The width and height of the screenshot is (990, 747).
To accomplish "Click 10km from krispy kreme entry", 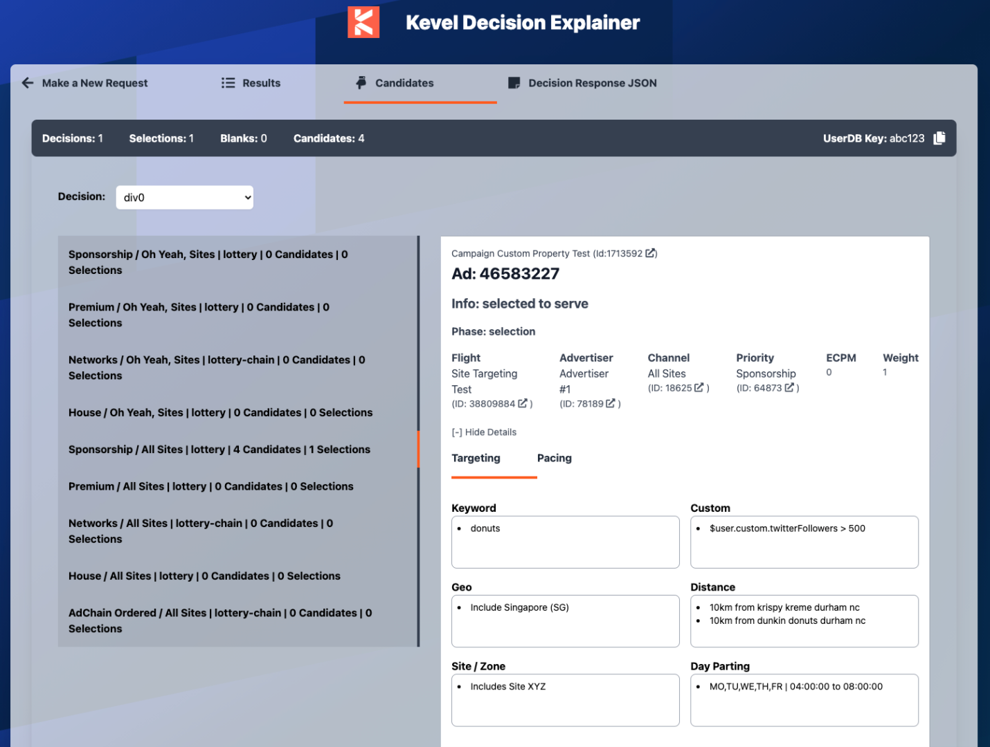I will click(784, 607).
